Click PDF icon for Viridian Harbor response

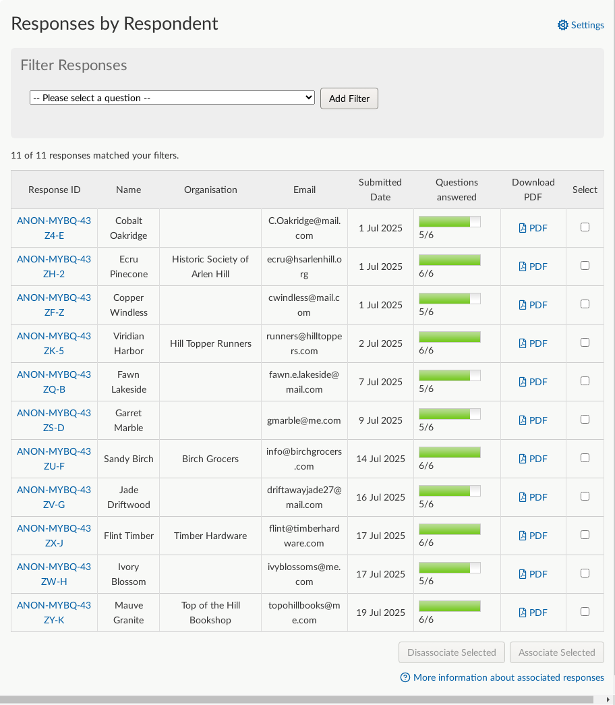tap(523, 343)
